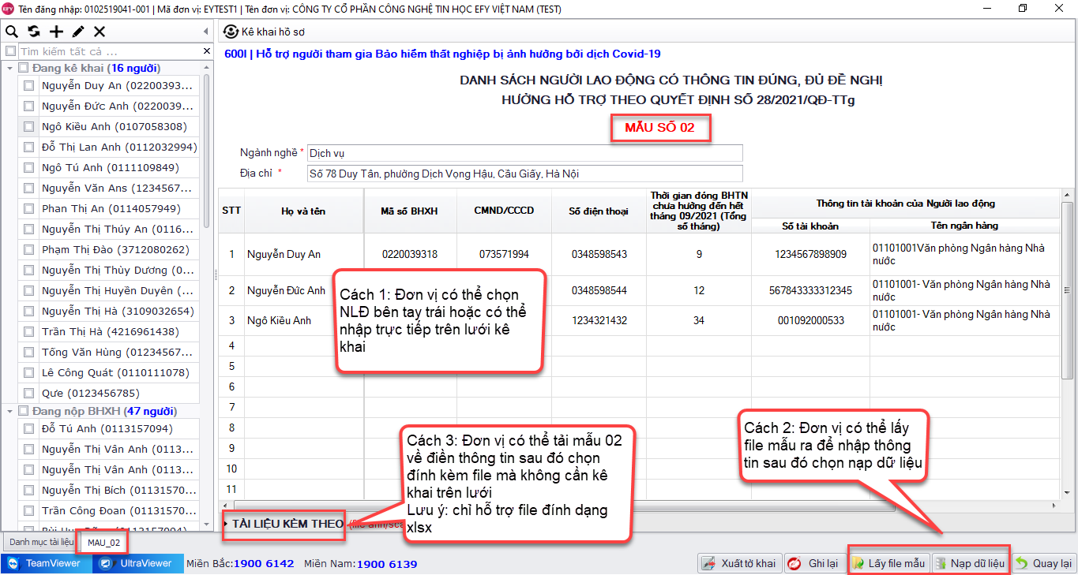Check the box for Lê Công Quát
Screen dimensions: 1078x575
[x=29, y=373]
